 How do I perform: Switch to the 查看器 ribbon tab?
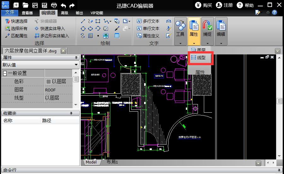[x=27, y=13]
